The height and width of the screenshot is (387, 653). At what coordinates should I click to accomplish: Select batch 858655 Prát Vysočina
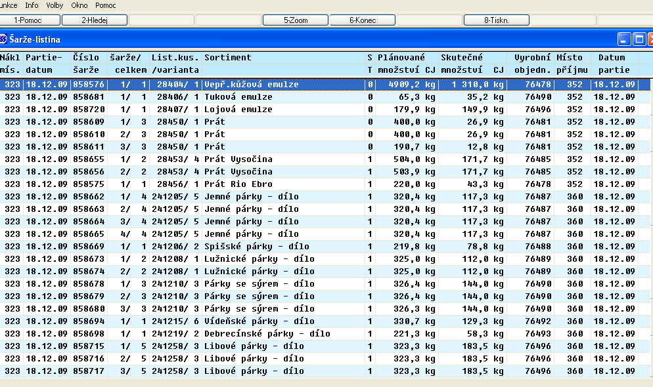325,159
